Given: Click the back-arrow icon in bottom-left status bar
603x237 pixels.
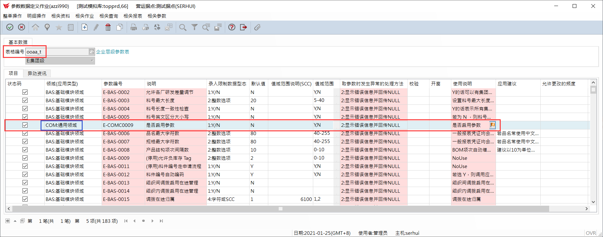Looking at the screenshot, I should (x=8, y=221).
